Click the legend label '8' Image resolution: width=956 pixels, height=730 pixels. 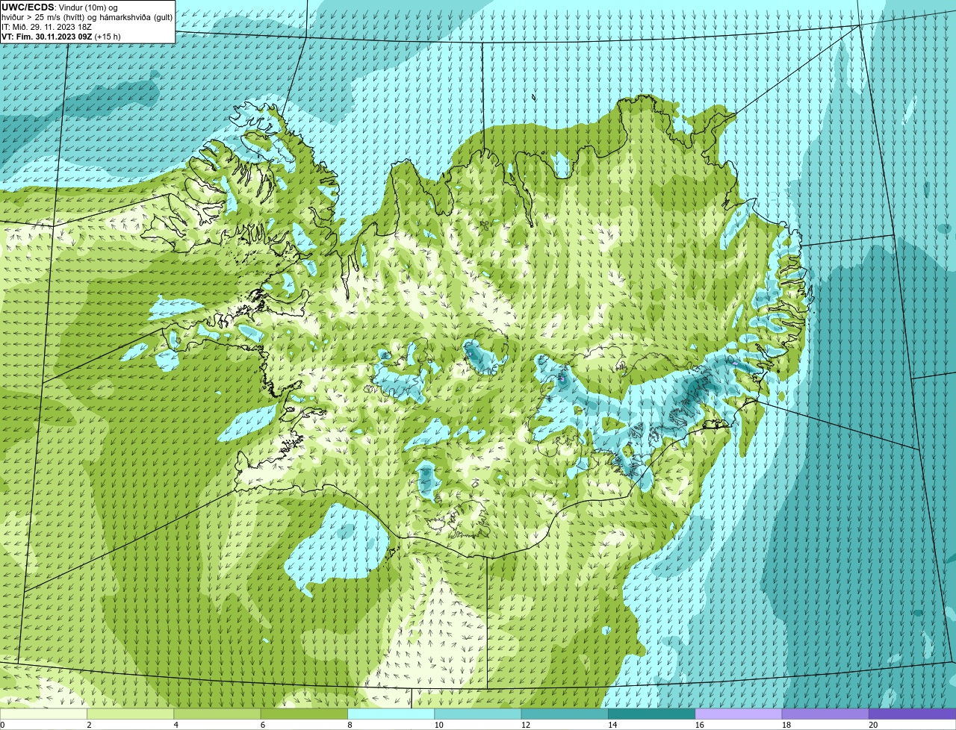(350, 725)
